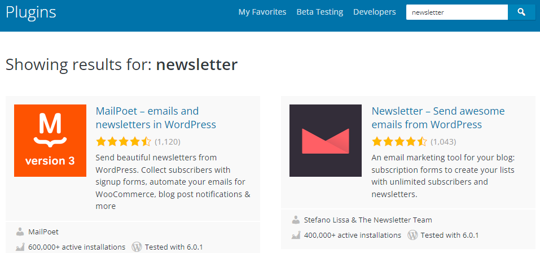Open My Favorites in the header
The height and width of the screenshot is (253, 540).
[x=262, y=12]
